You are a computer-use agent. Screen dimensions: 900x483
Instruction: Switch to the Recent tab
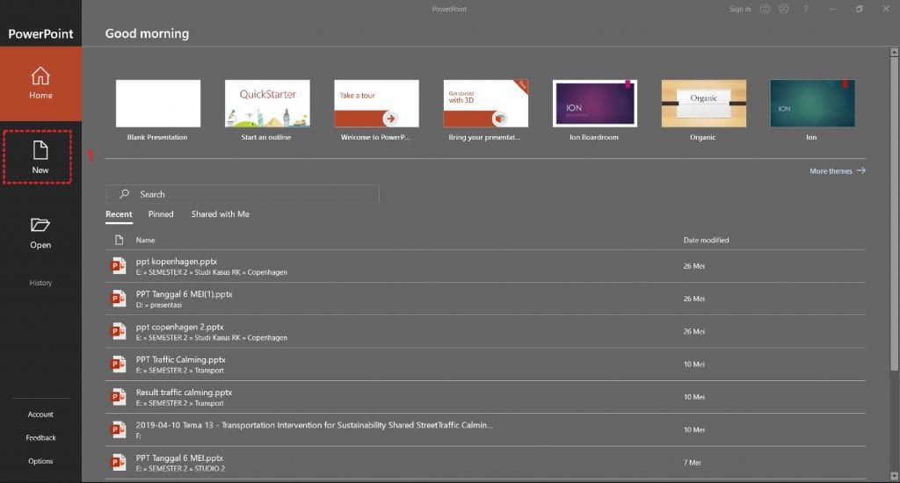(119, 214)
